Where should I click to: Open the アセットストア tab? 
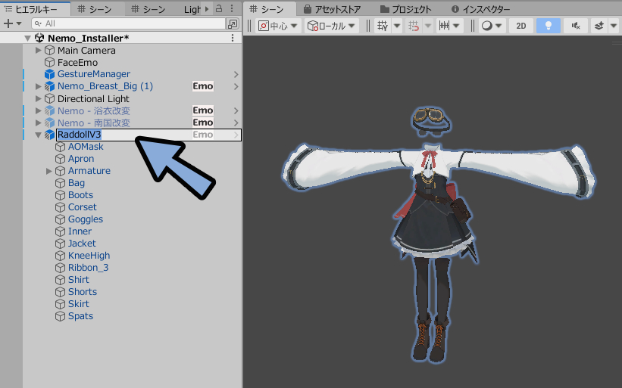pyautogui.click(x=333, y=9)
